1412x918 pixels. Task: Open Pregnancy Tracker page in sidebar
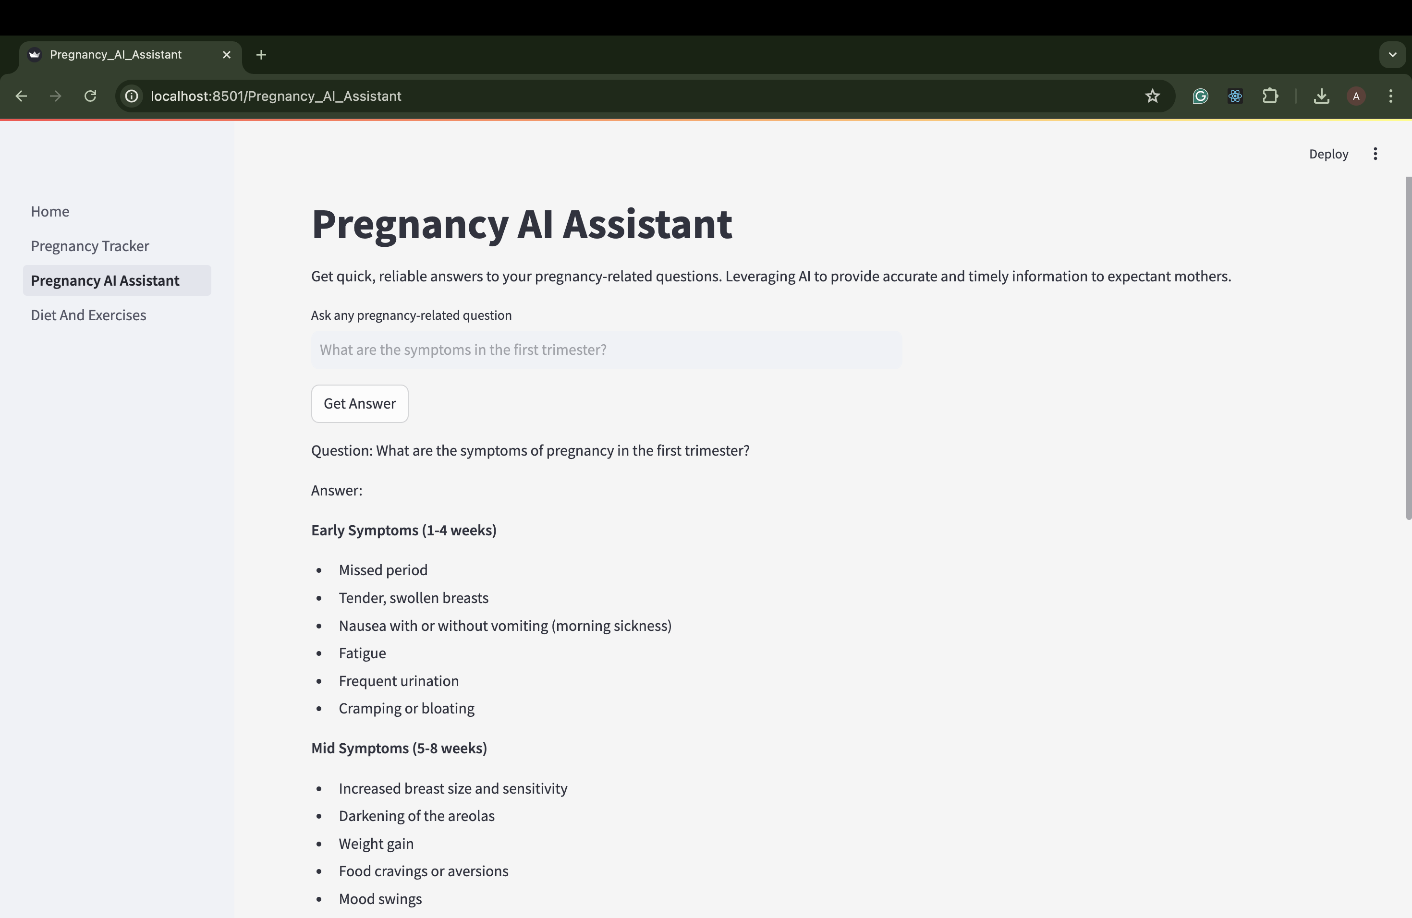pos(90,246)
